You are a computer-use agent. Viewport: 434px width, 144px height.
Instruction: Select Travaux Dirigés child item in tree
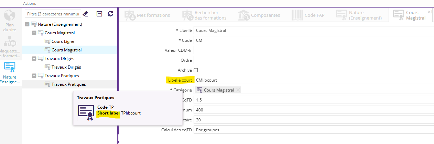[66, 67]
